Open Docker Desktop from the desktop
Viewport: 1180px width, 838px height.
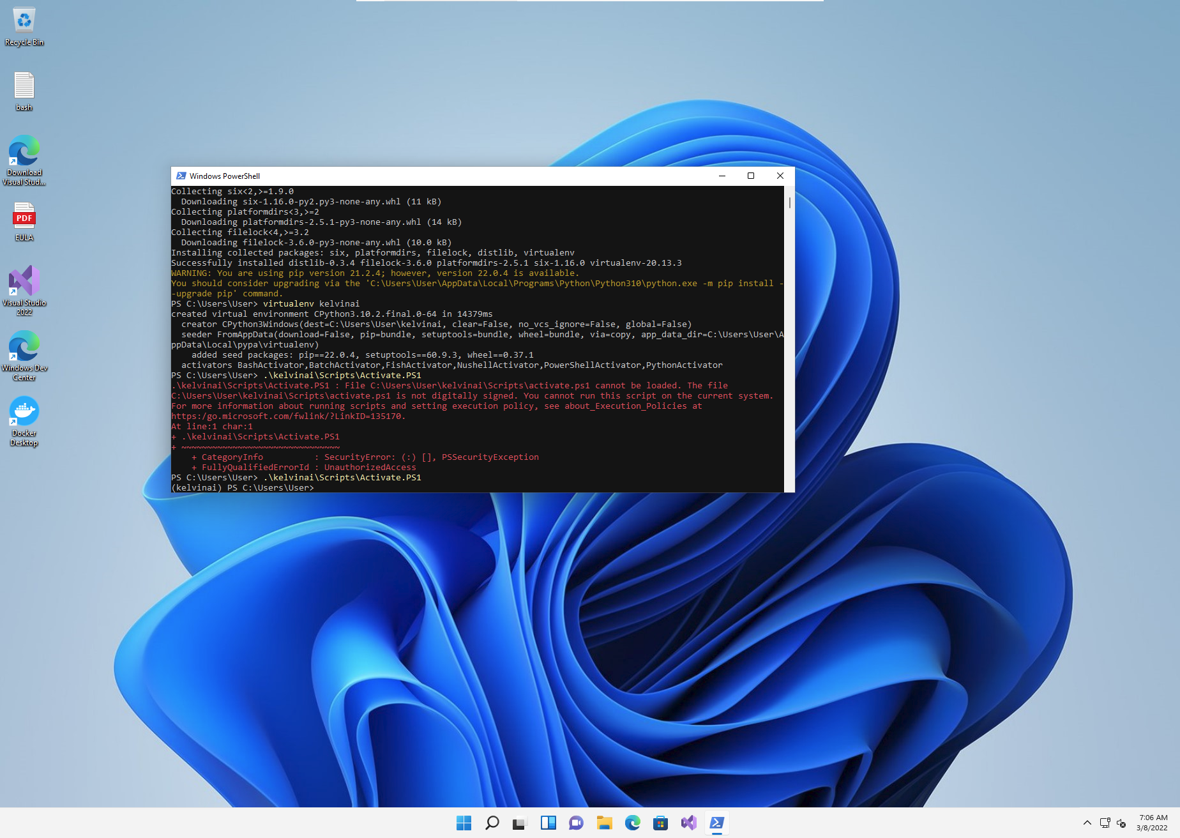click(x=24, y=412)
